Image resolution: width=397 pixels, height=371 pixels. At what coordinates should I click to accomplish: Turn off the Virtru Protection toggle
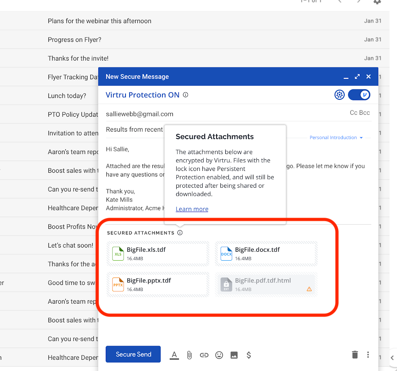pos(359,95)
